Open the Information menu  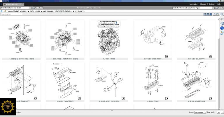click(x=193, y=4)
